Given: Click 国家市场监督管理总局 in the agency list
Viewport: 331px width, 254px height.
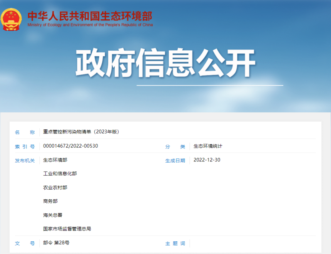Looking at the screenshot, I should 67,229.
